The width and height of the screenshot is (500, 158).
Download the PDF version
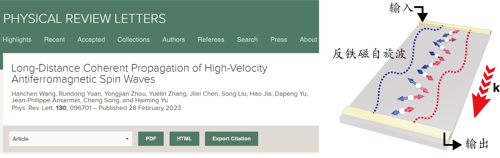pos(151,139)
